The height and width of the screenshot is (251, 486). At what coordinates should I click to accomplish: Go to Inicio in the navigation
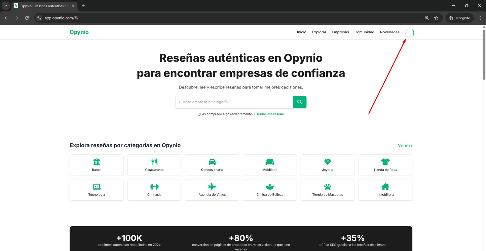pos(302,32)
